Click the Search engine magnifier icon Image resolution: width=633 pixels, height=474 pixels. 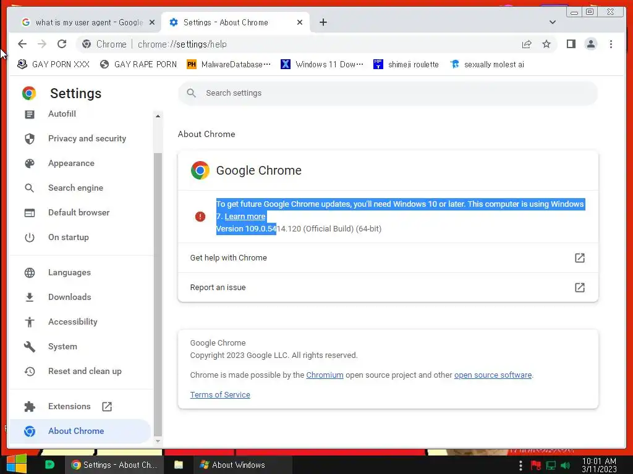[x=30, y=188]
